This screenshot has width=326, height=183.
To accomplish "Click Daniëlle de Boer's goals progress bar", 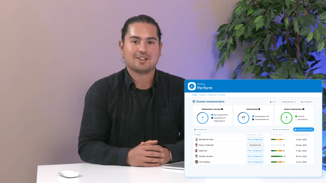I will coord(277,156).
